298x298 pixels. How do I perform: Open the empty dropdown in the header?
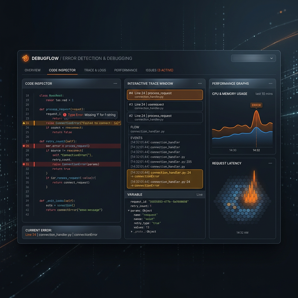(253, 58)
